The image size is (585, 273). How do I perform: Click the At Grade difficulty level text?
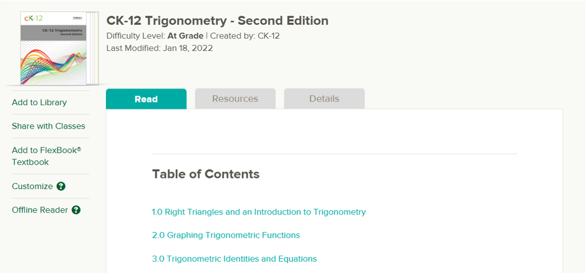point(185,36)
